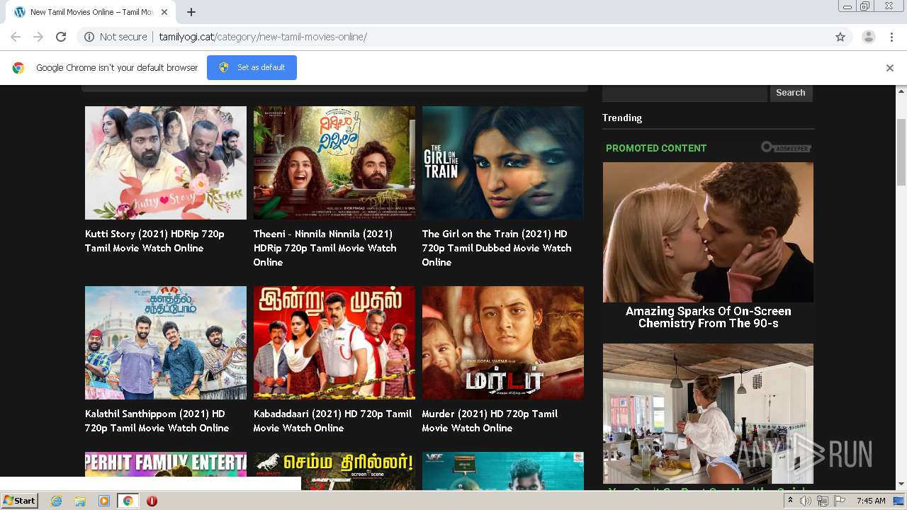Open the Theeni Ninnila Ninnila poster
This screenshot has height=510, width=907.
tap(334, 163)
